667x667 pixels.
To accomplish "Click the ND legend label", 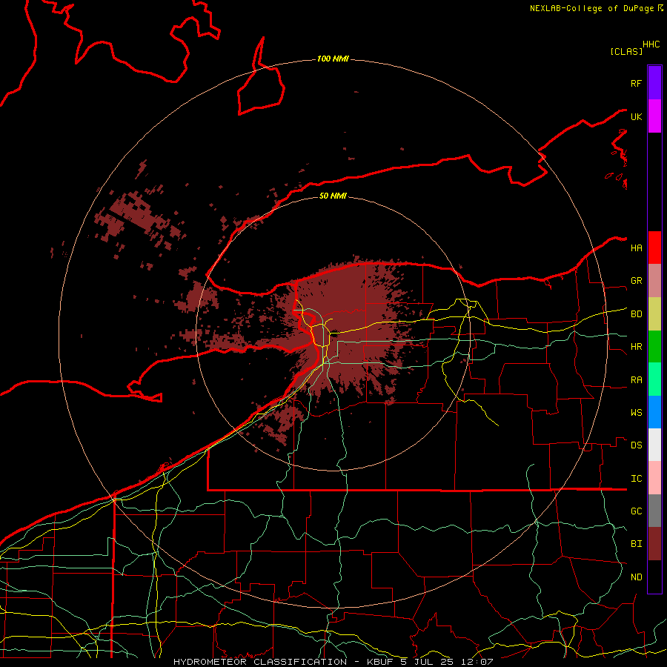I will (636, 577).
